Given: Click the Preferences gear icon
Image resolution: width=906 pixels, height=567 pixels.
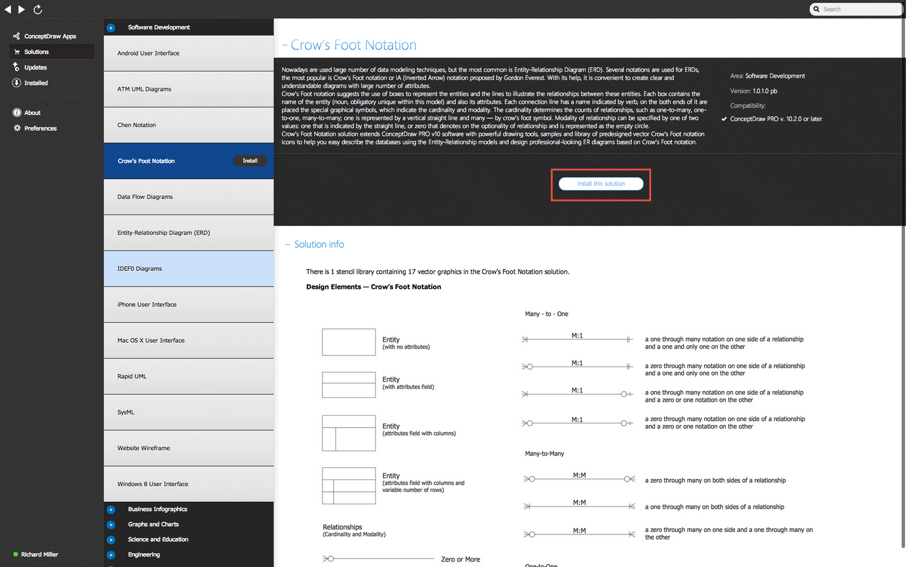Looking at the screenshot, I should point(17,128).
